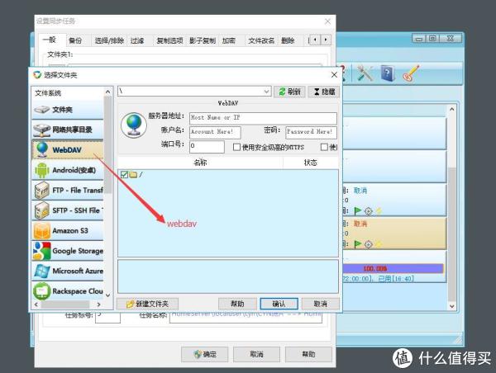Close the 选择文件夹 dialog

334,75
